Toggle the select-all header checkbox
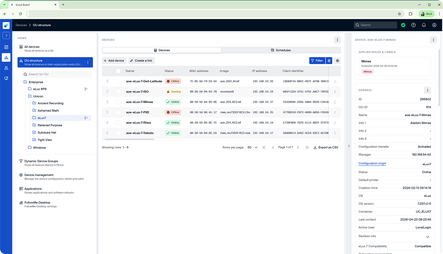This screenshot has height=254, width=443. 118,71
